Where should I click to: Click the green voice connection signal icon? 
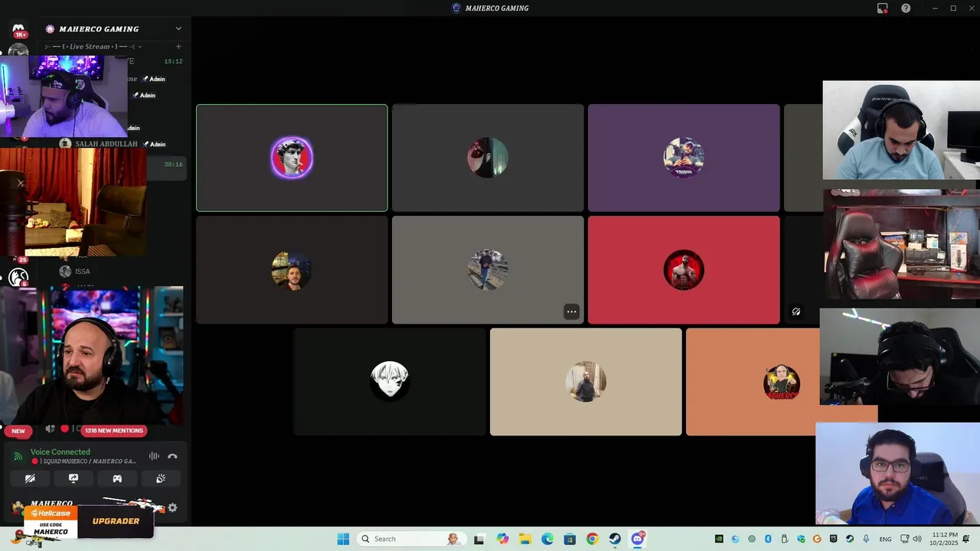click(18, 456)
